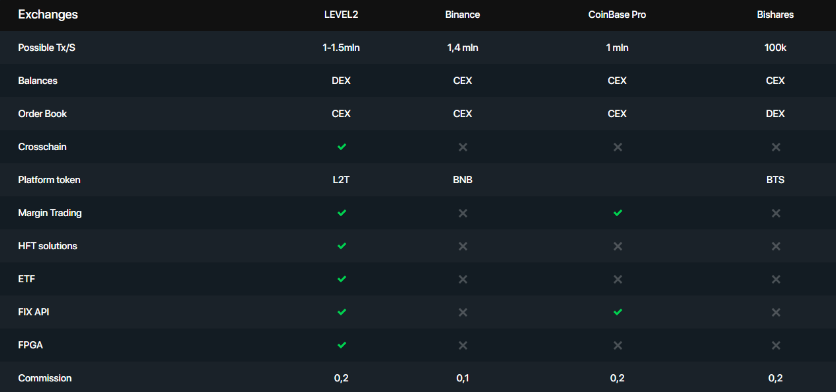Click the gray cross for Binance Crosschain

click(463, 147)
